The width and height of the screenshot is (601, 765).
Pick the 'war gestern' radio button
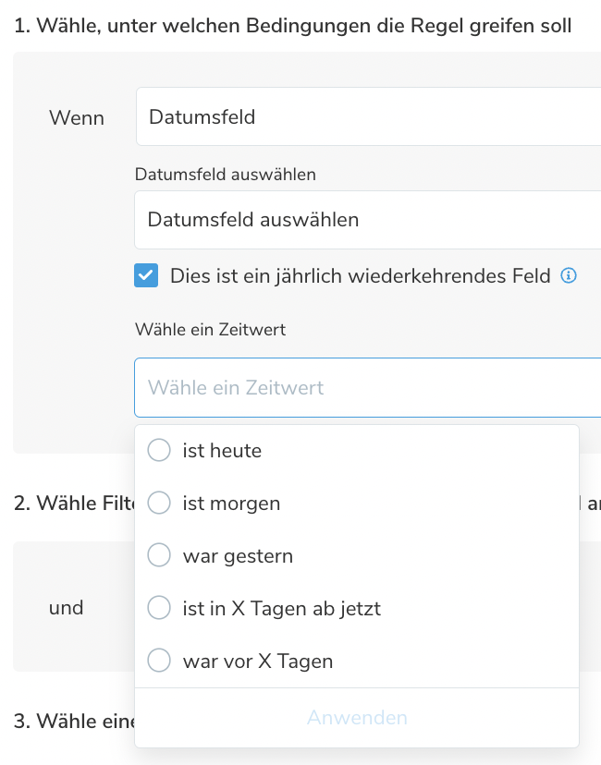[x=159, y=556]
